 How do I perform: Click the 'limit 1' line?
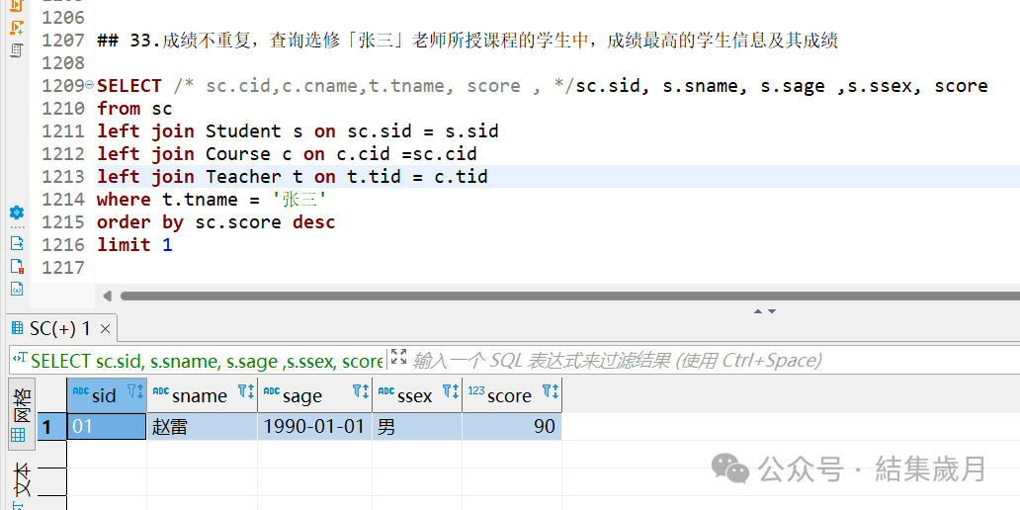(x=134, y=245)
